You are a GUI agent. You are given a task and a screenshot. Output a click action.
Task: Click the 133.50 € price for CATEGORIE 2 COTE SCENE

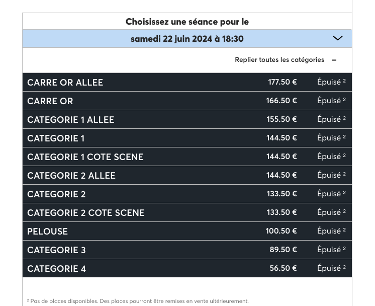282,212
